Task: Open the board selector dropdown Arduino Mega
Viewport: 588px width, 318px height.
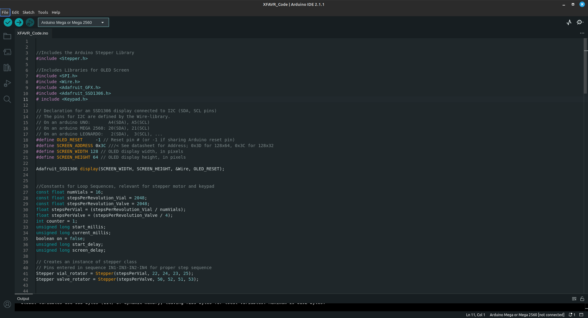Action: coord(73,22)
